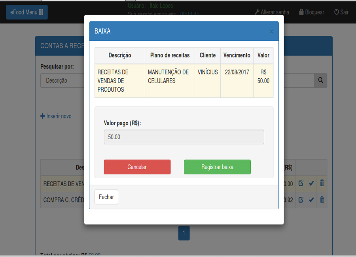This screenshot has width=356, height=257.
Task: Close the BAIXA dialog with X
Action: (x=271, y=32)
